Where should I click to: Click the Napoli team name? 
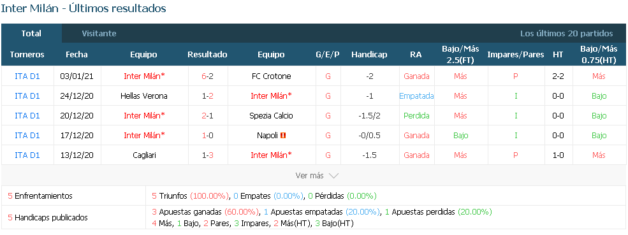[267, 136]
